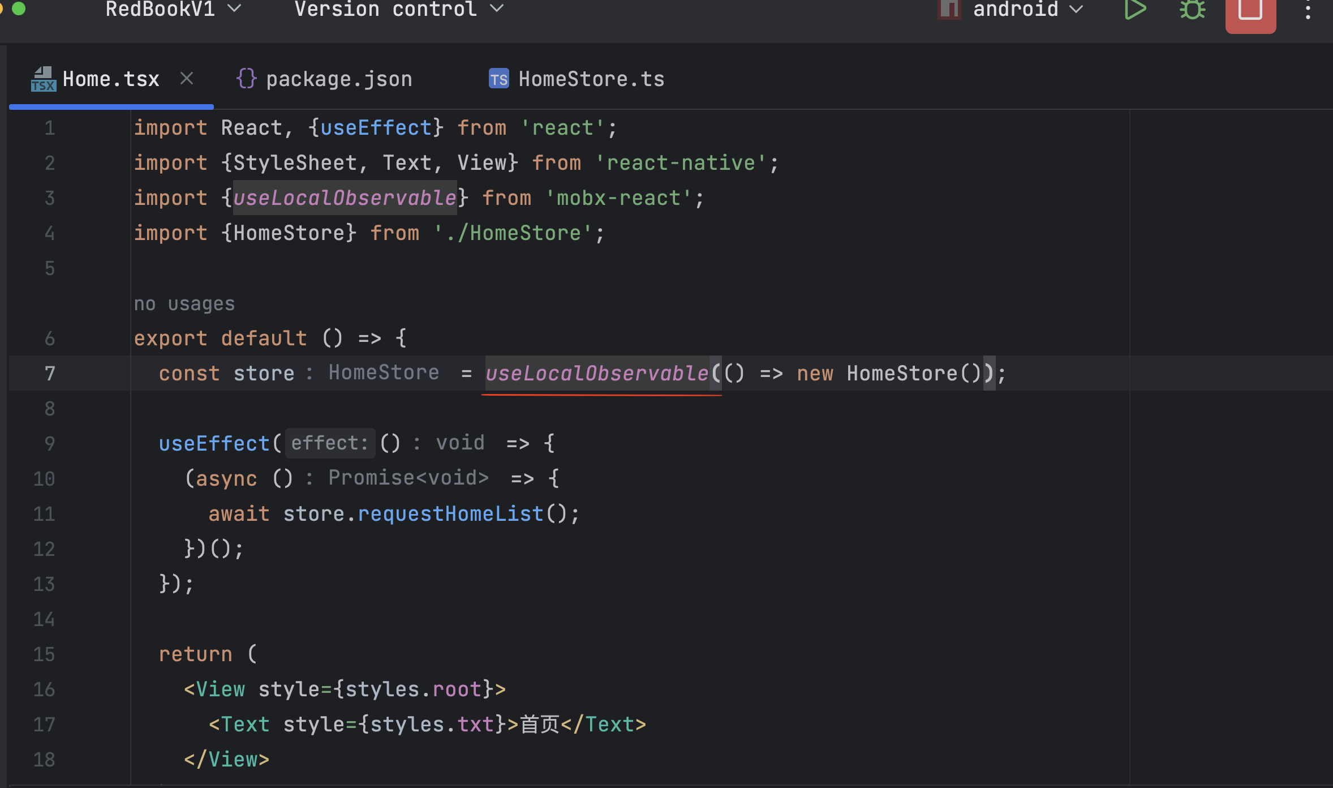Click the green macOS window zoom button
The width and height of the screenshot is (1333, 788).
coord(19,8)
